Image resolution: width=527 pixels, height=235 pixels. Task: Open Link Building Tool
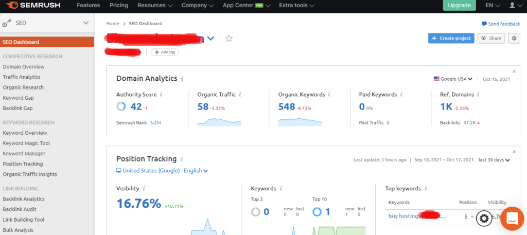click(24, 220)
